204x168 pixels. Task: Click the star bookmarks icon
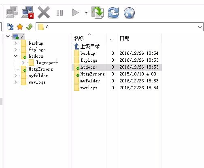(20, 27)
